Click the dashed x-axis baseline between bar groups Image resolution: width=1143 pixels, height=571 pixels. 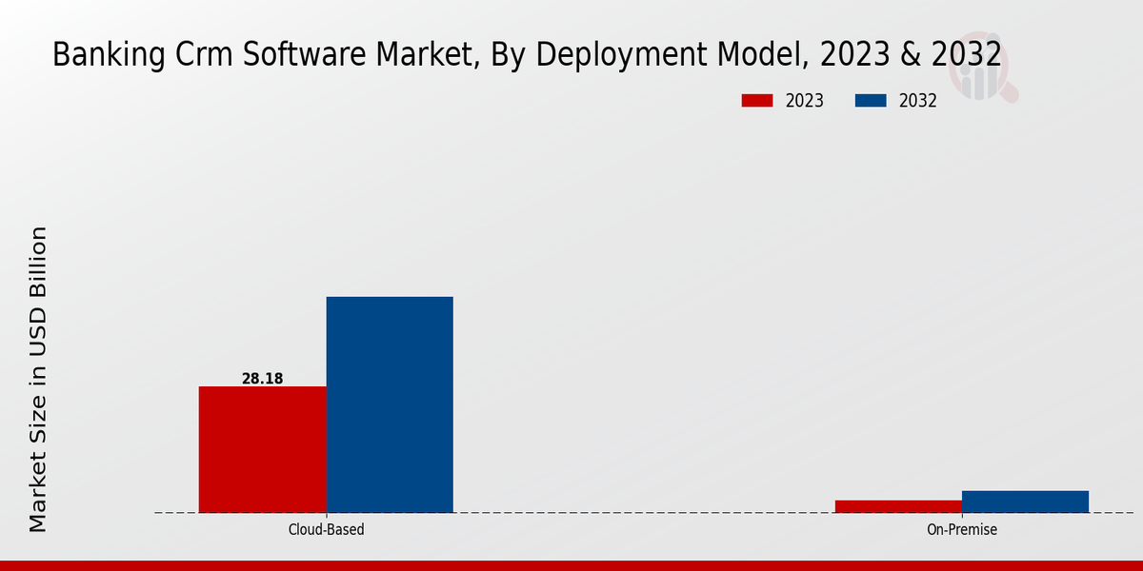643,513
